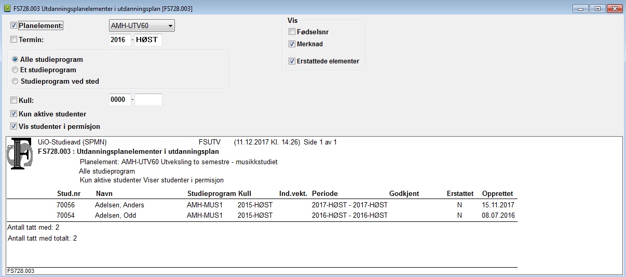Click the Kull year field 0000
The image size is (626, 277).
coord(120,100)
